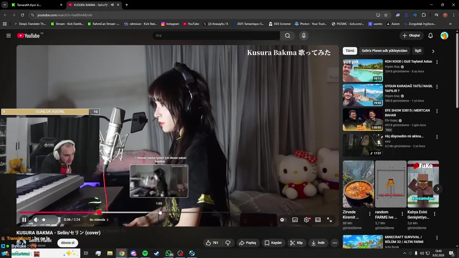Viewport: 459px width, 258px height.
Task: Open the YouTube hamburger guide menu
Action: click(x=9, y=35)
